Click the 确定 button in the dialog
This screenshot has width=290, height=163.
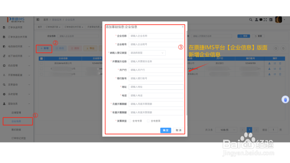[x=165, y=130]
